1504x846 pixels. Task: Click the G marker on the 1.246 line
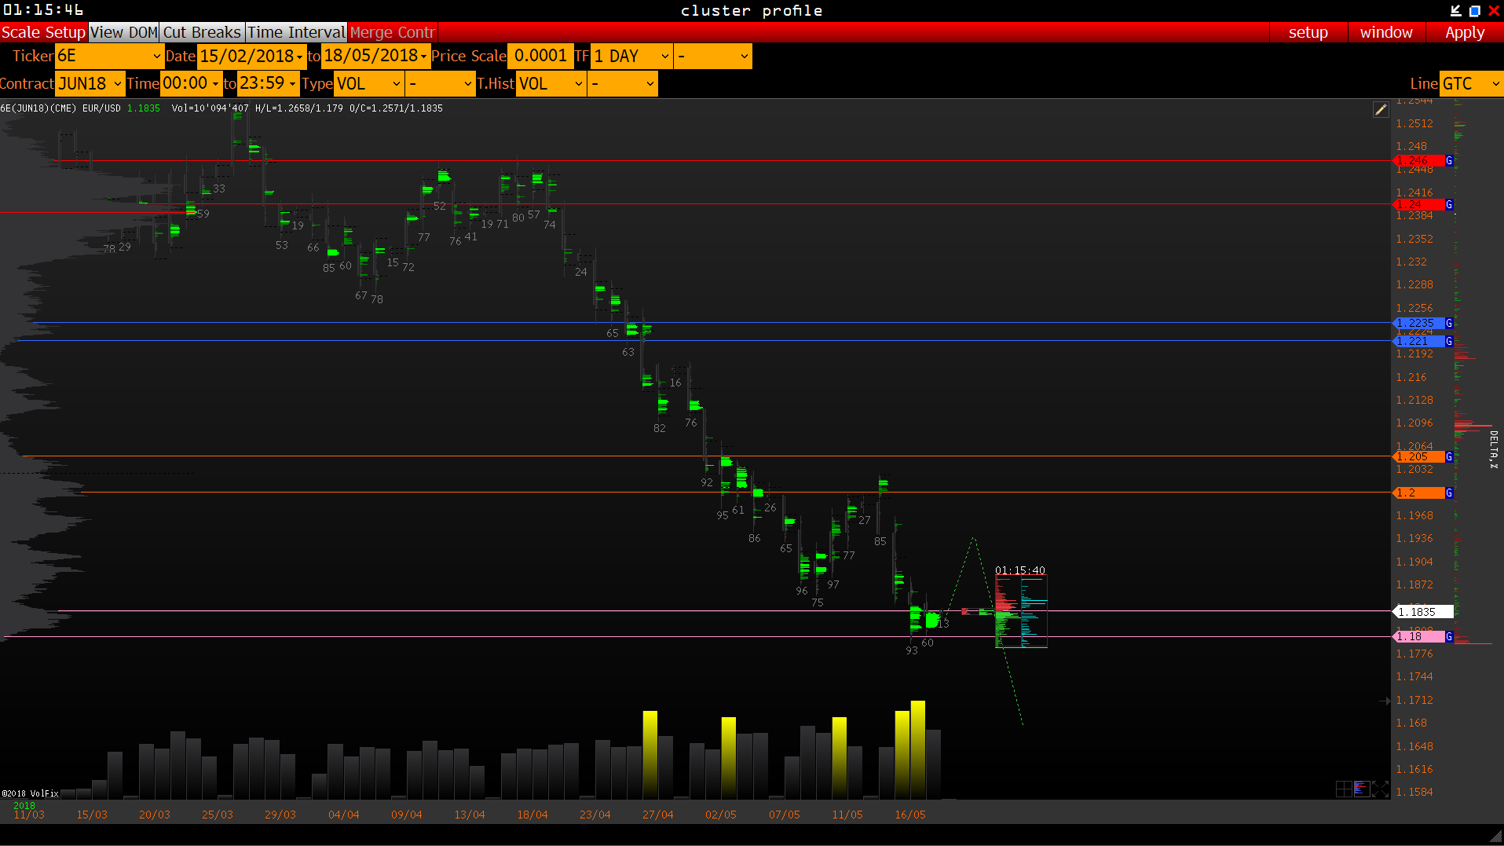coord(1449,160)
